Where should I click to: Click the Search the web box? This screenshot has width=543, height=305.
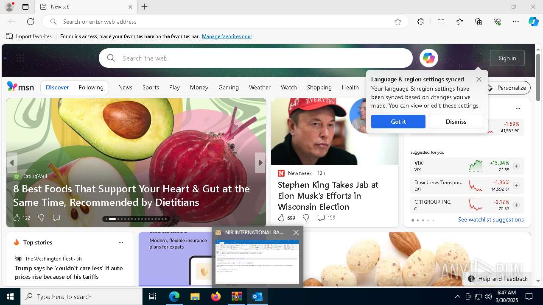[255, 58]
